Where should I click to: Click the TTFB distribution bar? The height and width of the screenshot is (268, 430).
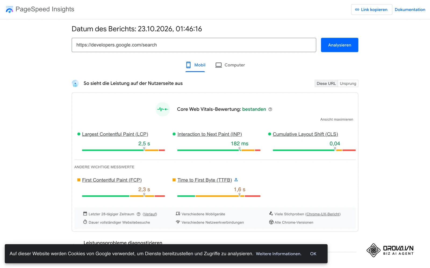pyautogui.click(x=219, y=196)
